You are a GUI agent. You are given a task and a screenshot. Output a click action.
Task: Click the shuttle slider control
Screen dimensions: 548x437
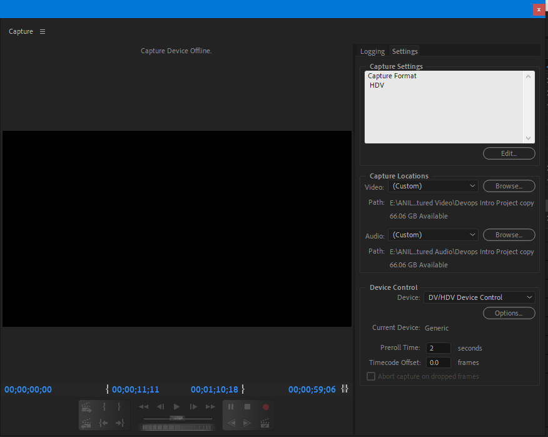[x=177, y=418]
